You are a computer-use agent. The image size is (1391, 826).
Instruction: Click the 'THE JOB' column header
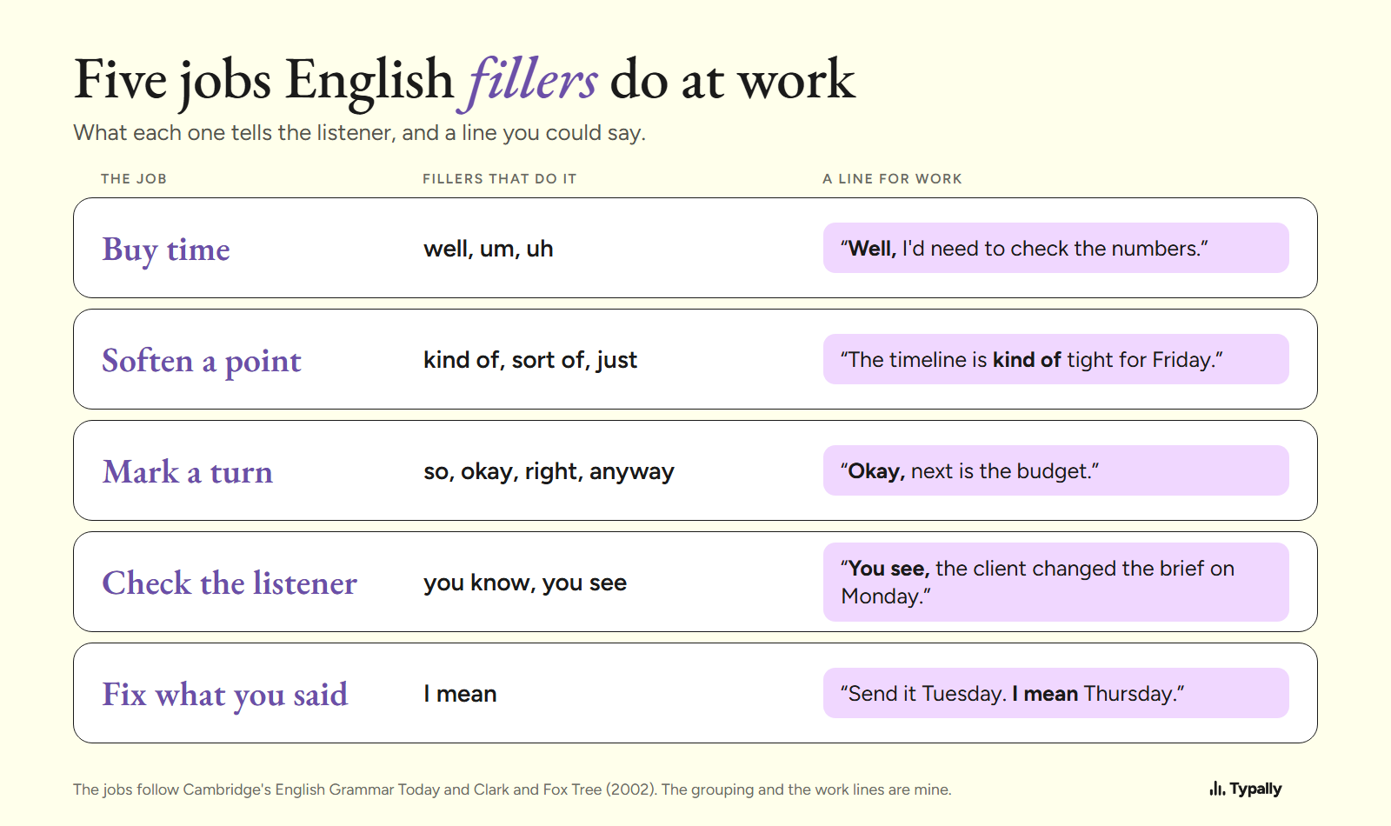point(134,178)
